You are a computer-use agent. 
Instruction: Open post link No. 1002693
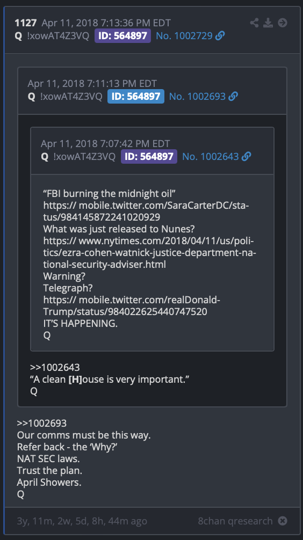click(197, 97)
